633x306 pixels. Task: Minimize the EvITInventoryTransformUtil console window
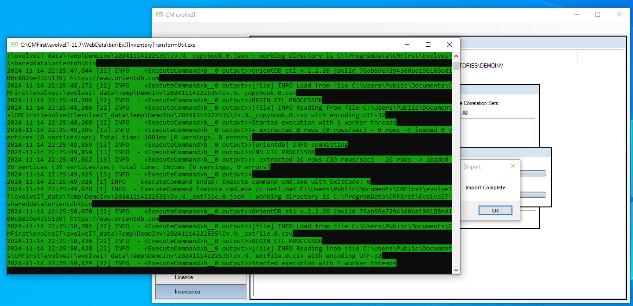[407, 45]
